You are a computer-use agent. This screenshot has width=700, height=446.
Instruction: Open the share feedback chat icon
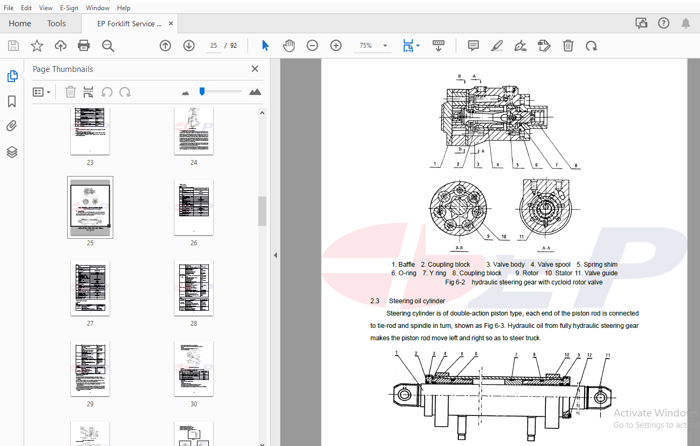641,23
